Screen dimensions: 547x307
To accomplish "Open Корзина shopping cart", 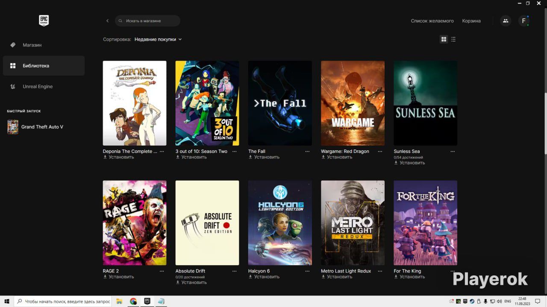I will (471, 21).
